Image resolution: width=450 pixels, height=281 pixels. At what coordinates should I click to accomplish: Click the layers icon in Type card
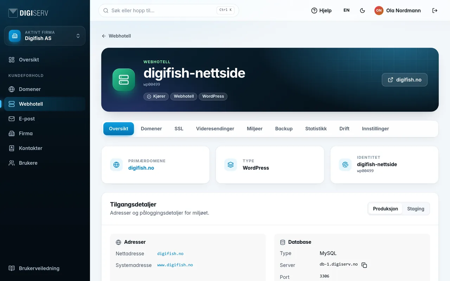[231, 165]
